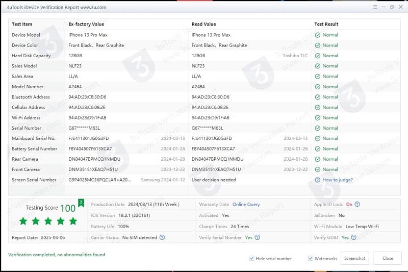Click the green check icon in Bluetooth Address row
This screenshot has height=272, width=408.
318,97
